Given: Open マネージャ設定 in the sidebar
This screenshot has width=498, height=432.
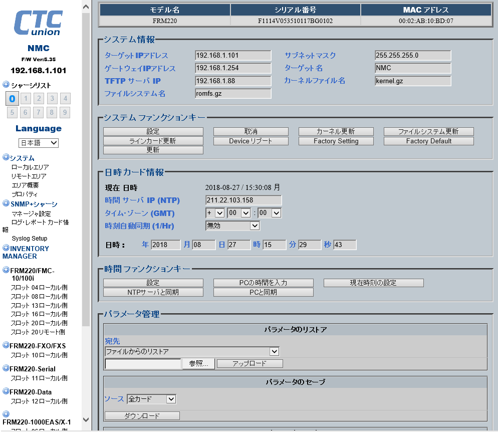Looking at the screenshot, I should (31, 214).
